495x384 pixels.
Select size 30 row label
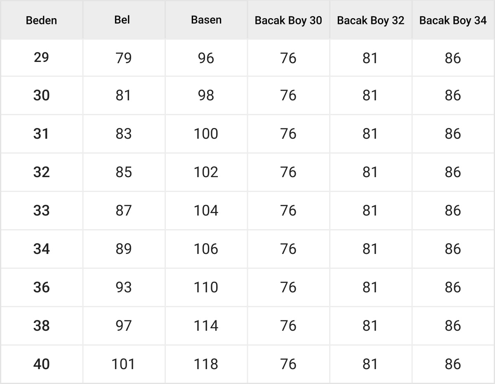click(41, 95)
